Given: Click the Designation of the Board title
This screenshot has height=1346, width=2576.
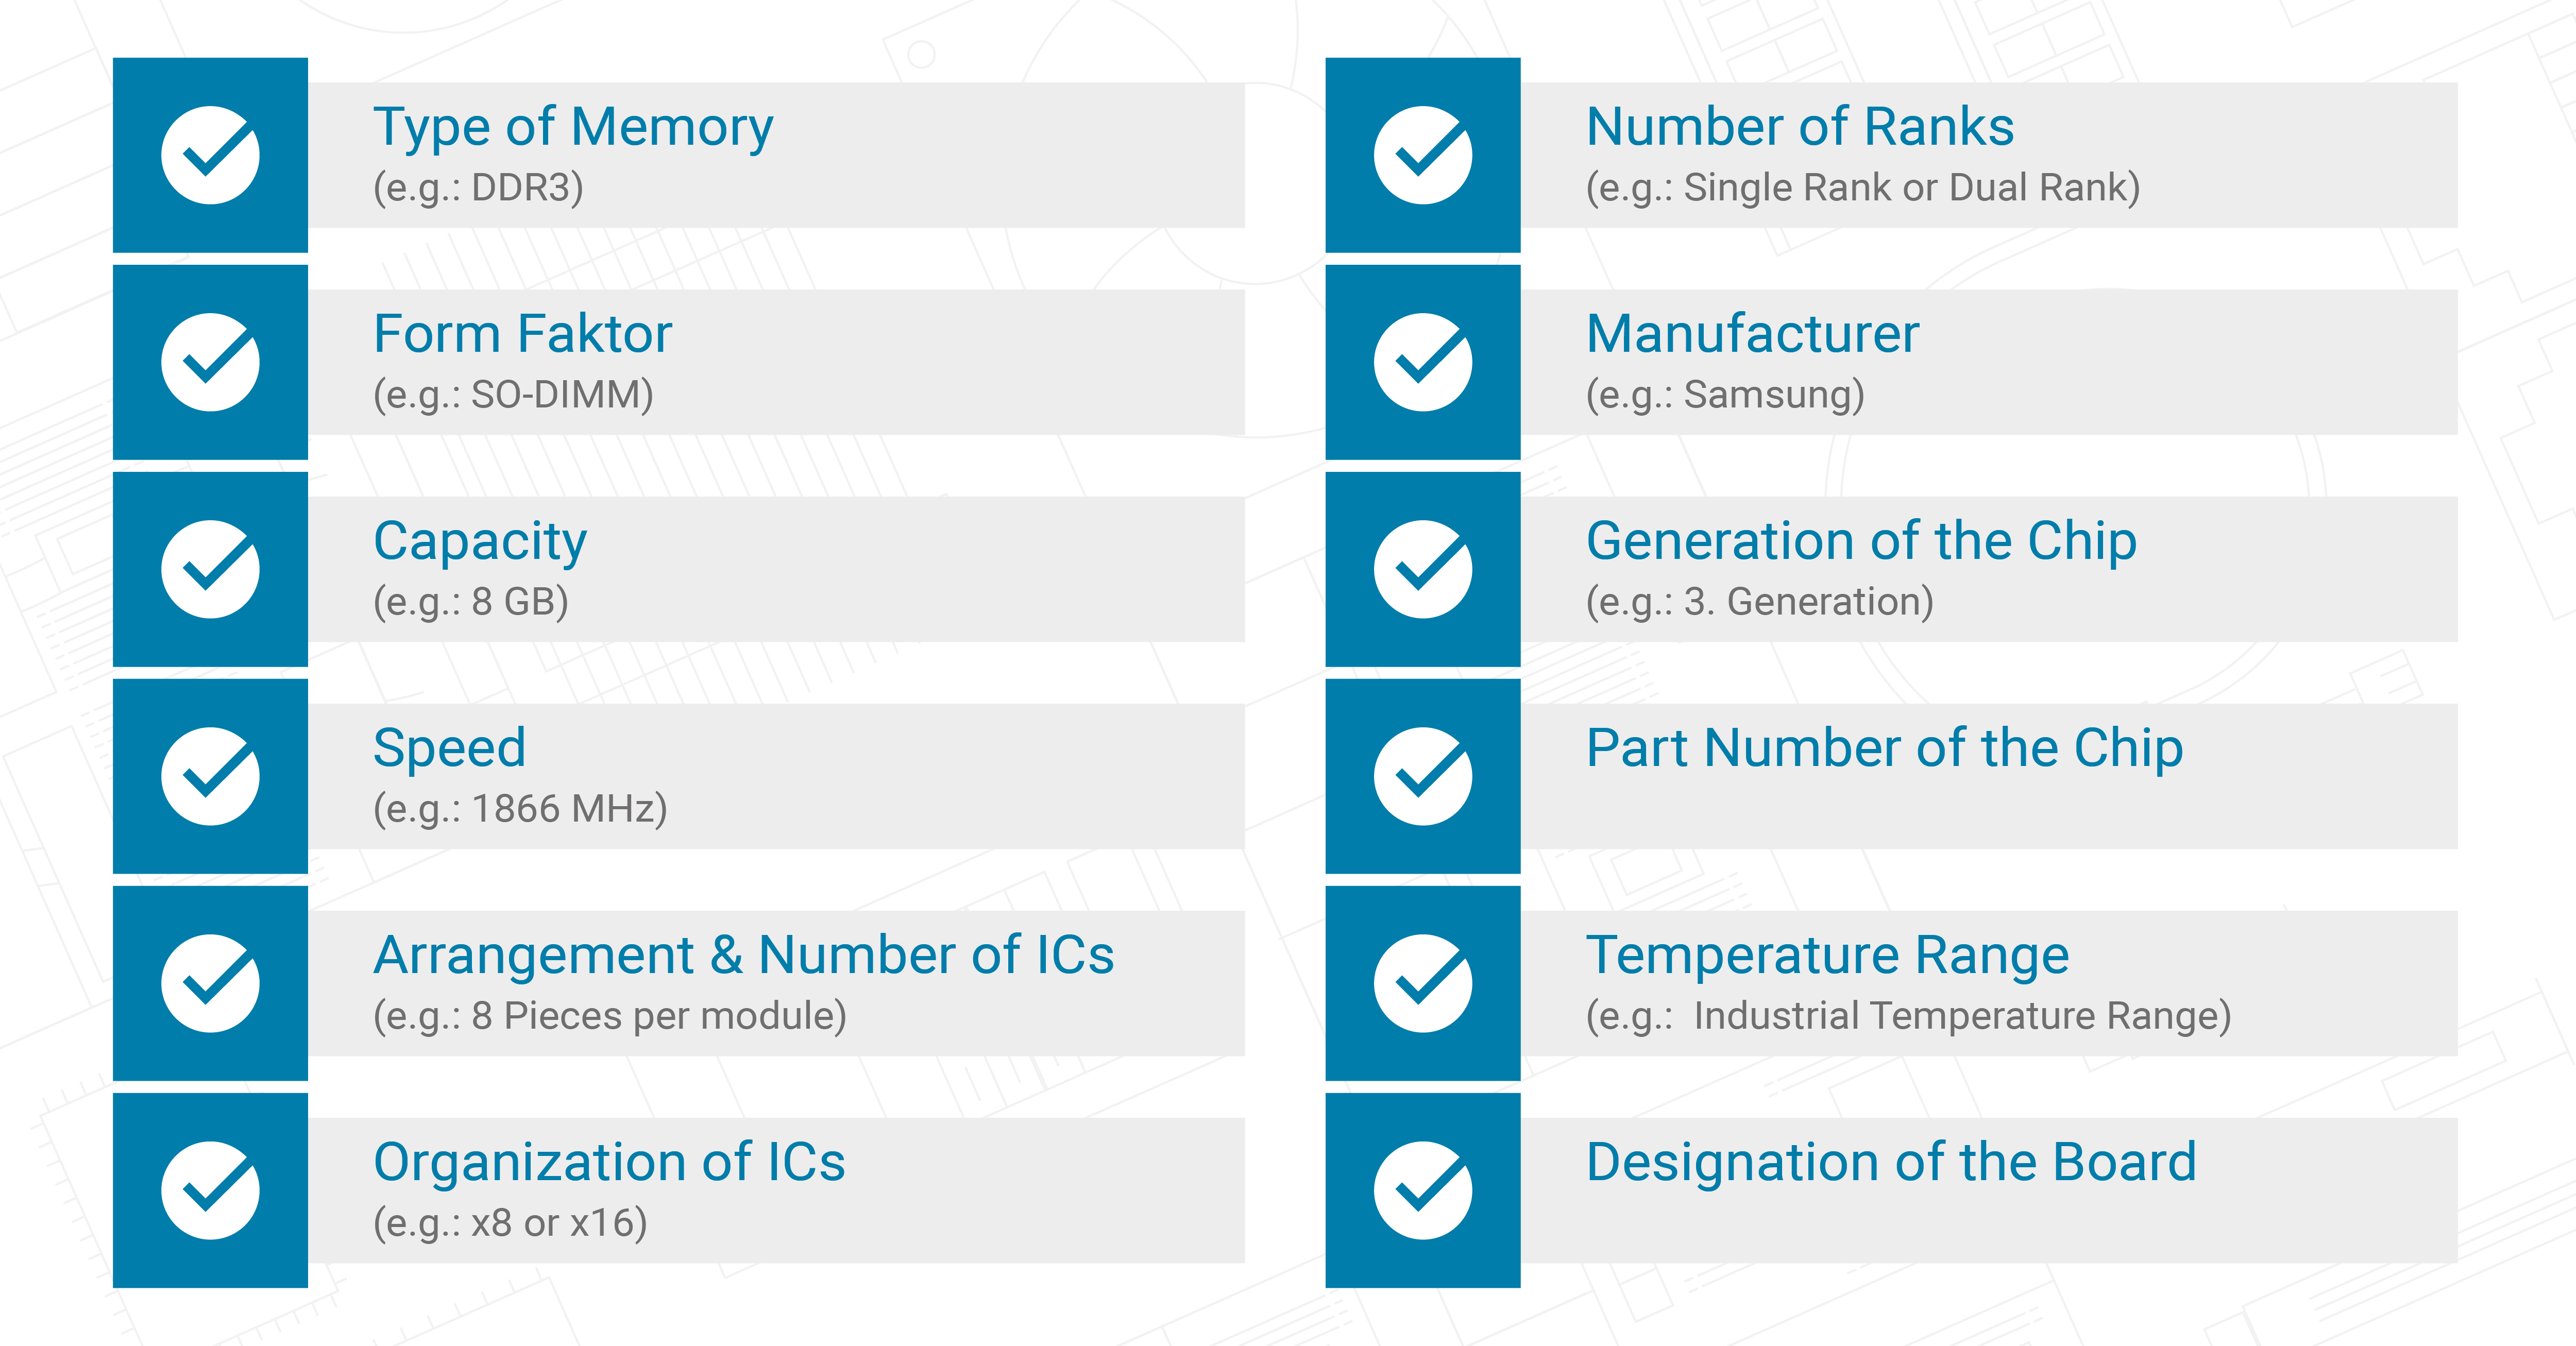Looking at the screenshot, I should pyautogui.click(x=1891, y=1162).
